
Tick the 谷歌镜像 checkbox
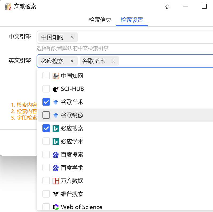tap(46, 115)
